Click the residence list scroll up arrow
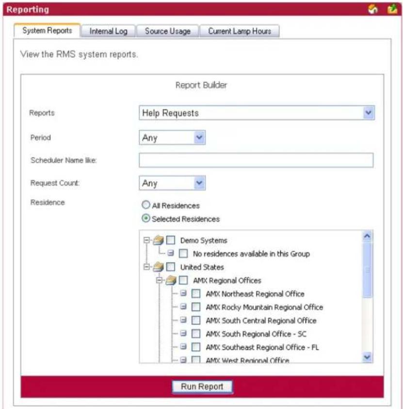The image size is (403, 409). (x=367, y=236)
